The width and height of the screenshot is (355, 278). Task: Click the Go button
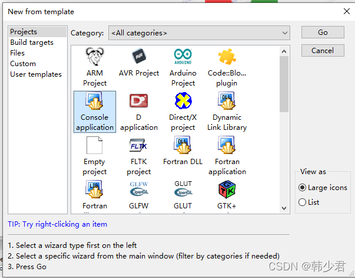pos(323,32)
